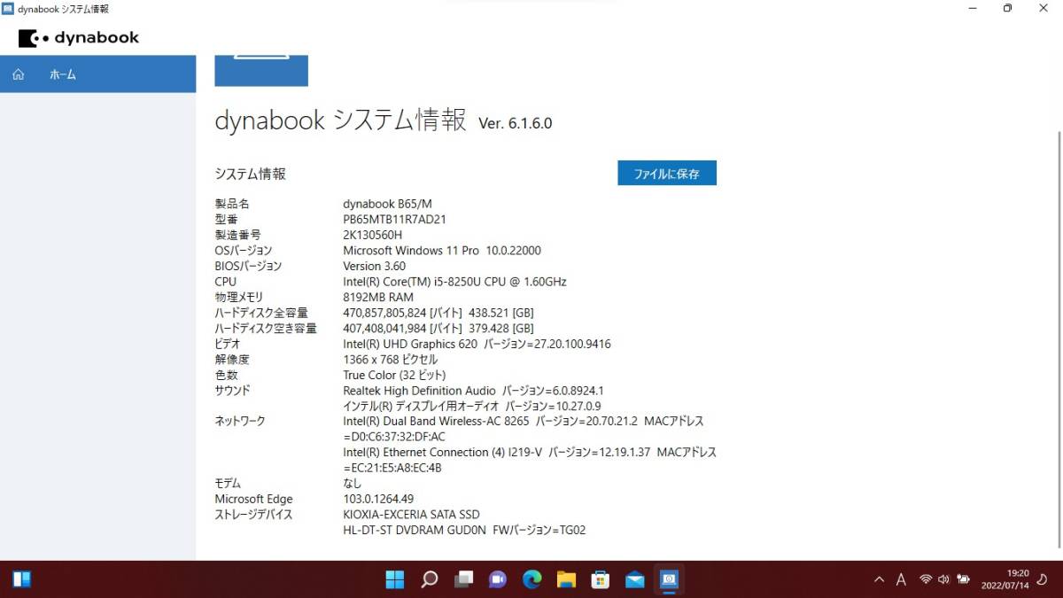Click color value 'True Color (32 ビット)'
This screenshot has width=1063, height=598.
click(395, 375)
